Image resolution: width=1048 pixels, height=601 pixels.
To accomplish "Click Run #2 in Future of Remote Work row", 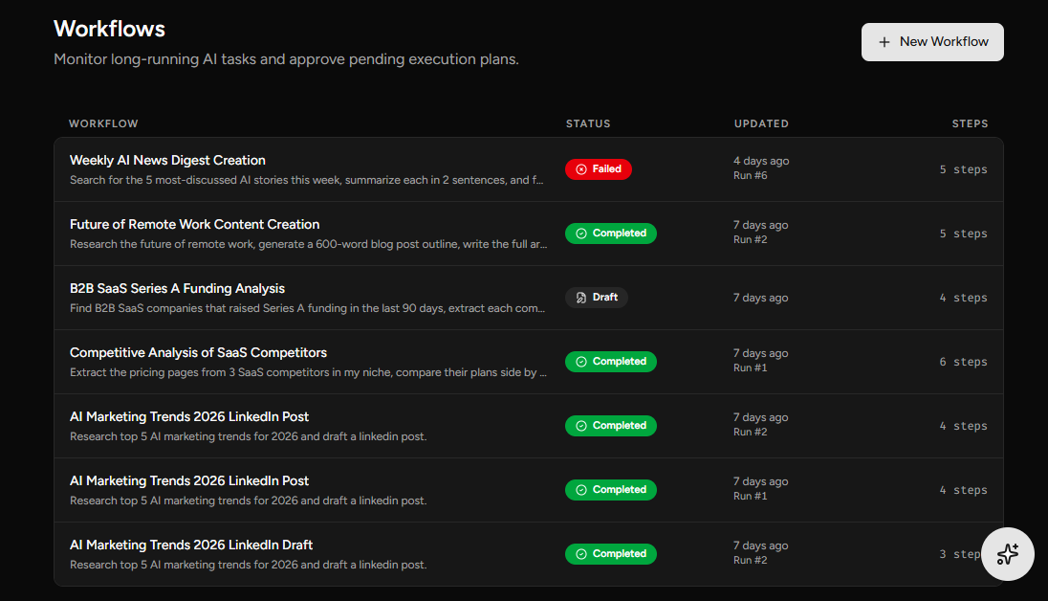I will [x=750, y=239].
